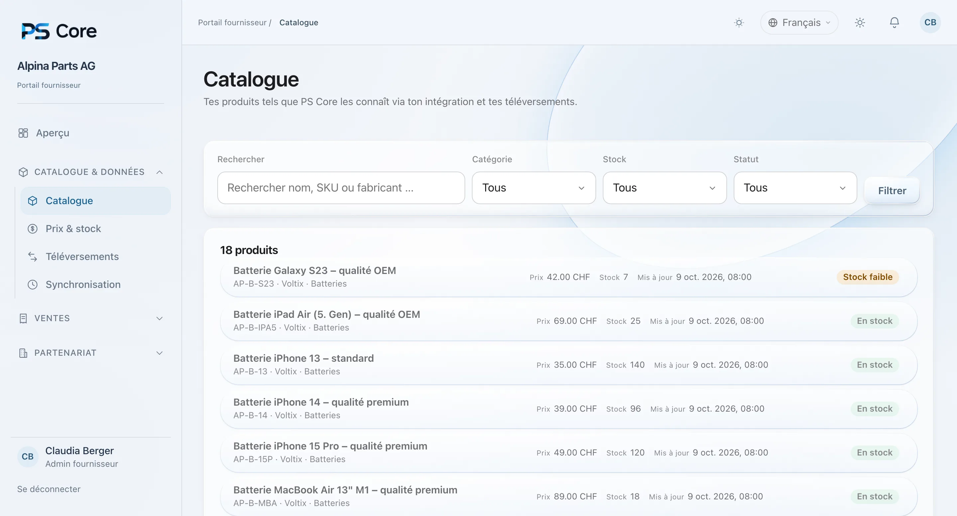Click the Catalogue breadcrumb
Viewport: 957px width, 516px height.
coord(299,23)
